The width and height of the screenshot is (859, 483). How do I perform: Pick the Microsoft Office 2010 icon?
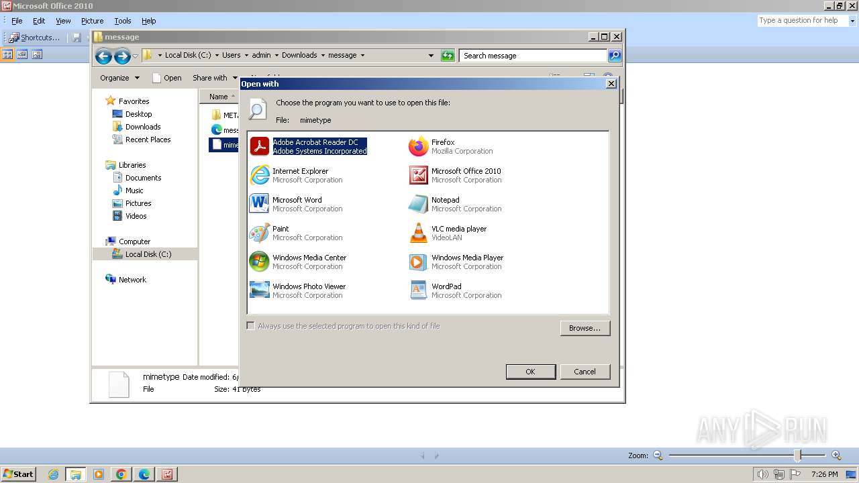[x=419, y=175]
